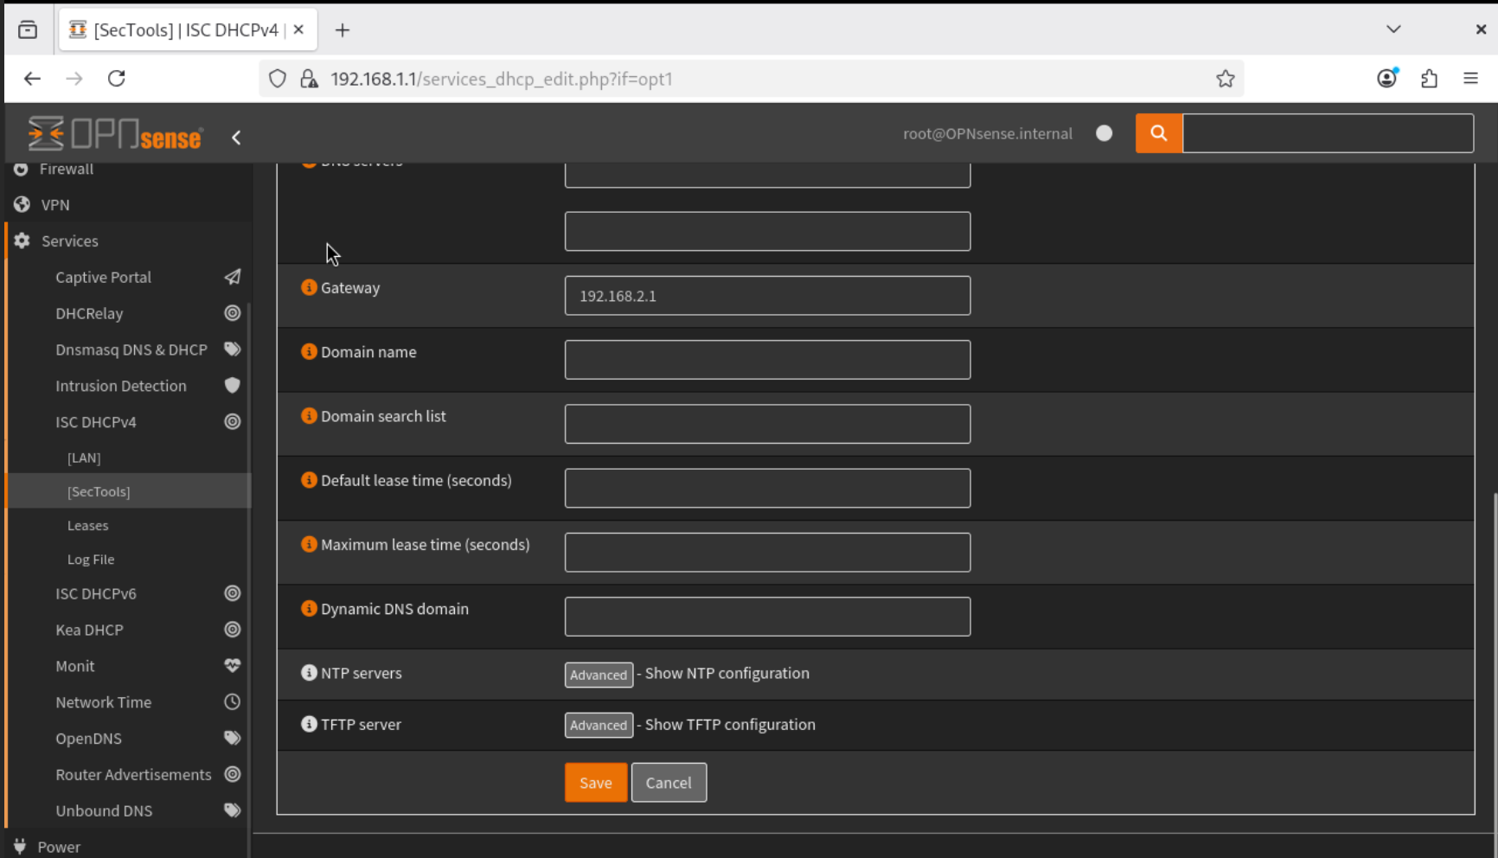This screenshot has height=858, width=1498.
Task: Click the Default lease time input field
Action: click(767, 488)
